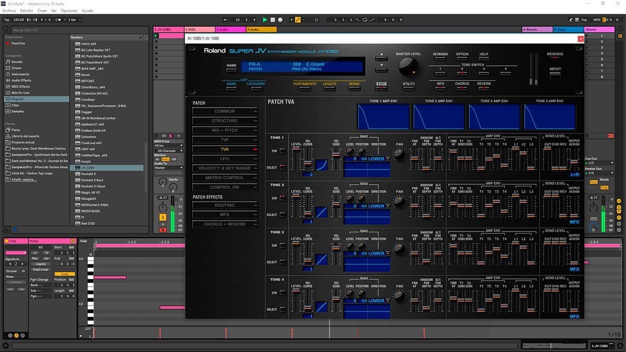626x352 pixels.
Task: Open the MIDI From All Ins dropdown
Action: [x=168, y=145]
